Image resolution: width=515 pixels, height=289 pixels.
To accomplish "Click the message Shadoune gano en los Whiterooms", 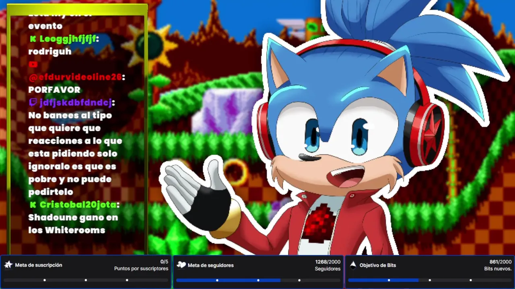I will (x=73, y=224).
